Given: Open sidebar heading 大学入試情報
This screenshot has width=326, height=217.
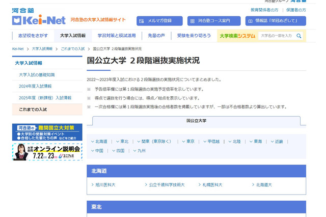Looking at the screenshot, I should coord(29,63).
